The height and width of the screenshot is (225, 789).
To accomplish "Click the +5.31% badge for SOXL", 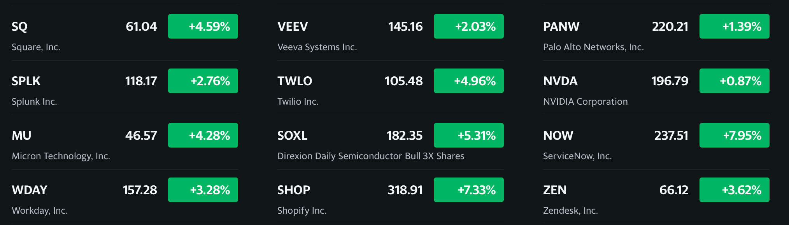I will [469, 135].
